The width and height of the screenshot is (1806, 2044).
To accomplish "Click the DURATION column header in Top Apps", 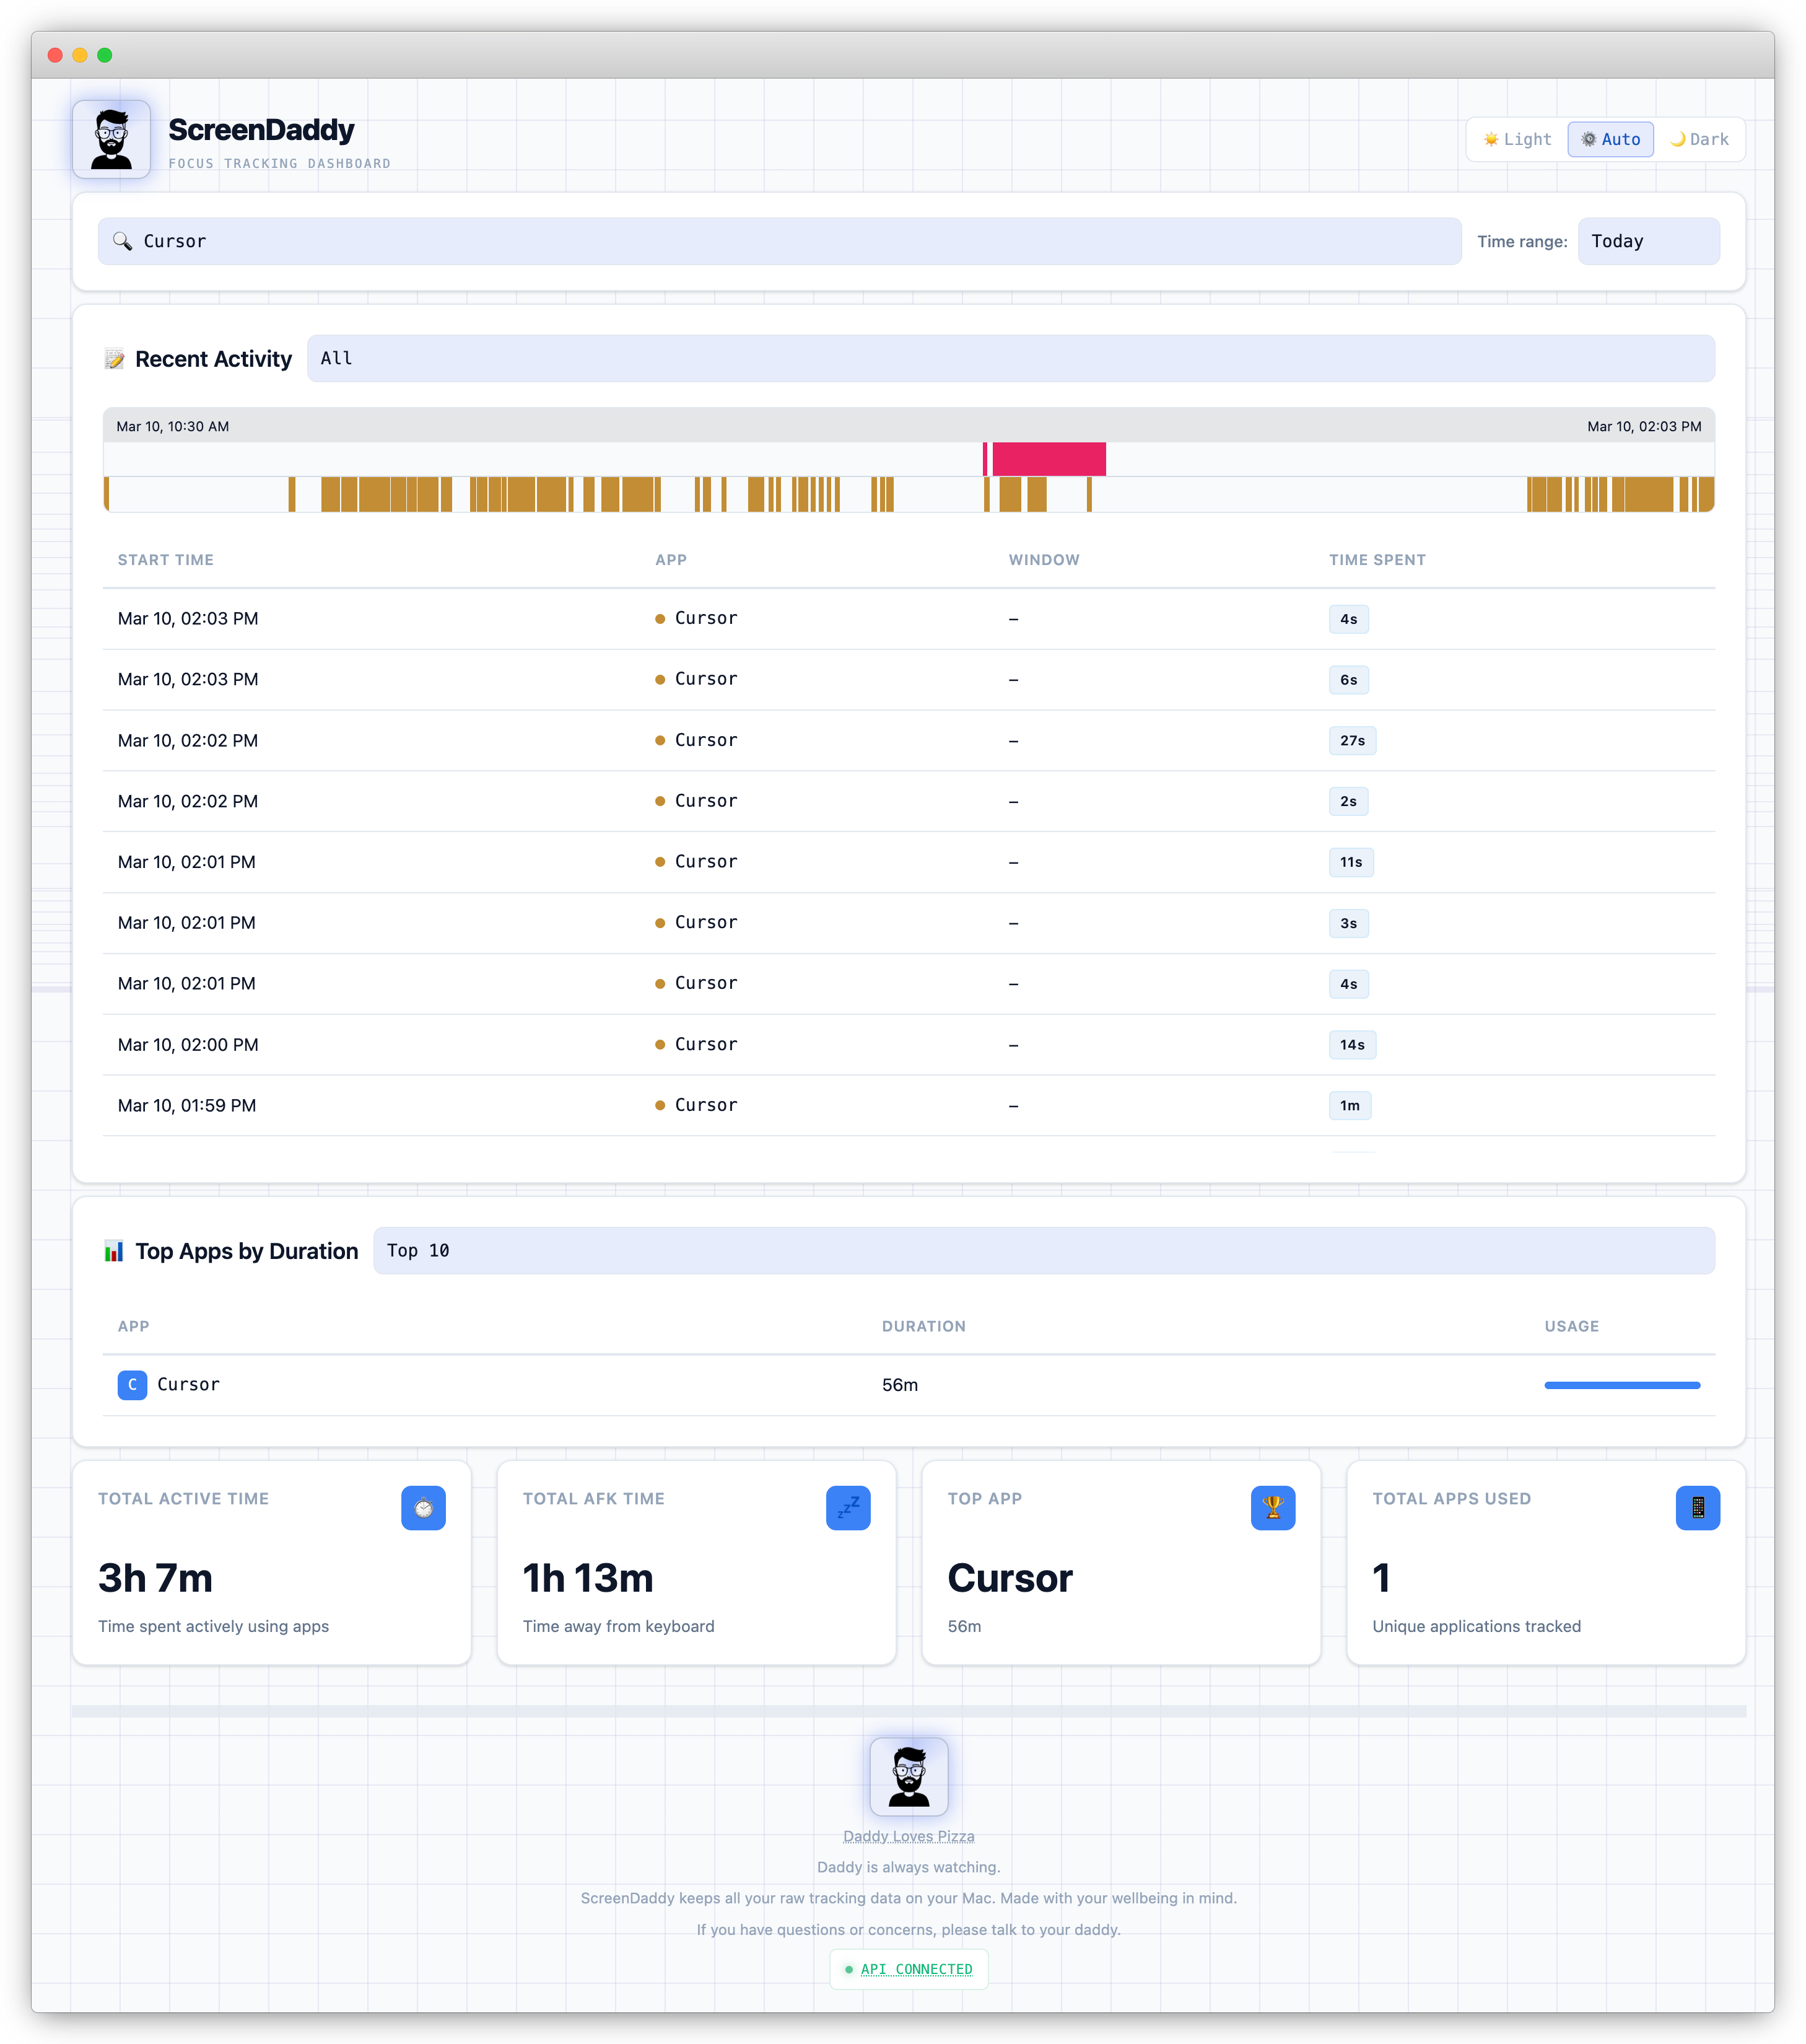I will (923, 1326).
